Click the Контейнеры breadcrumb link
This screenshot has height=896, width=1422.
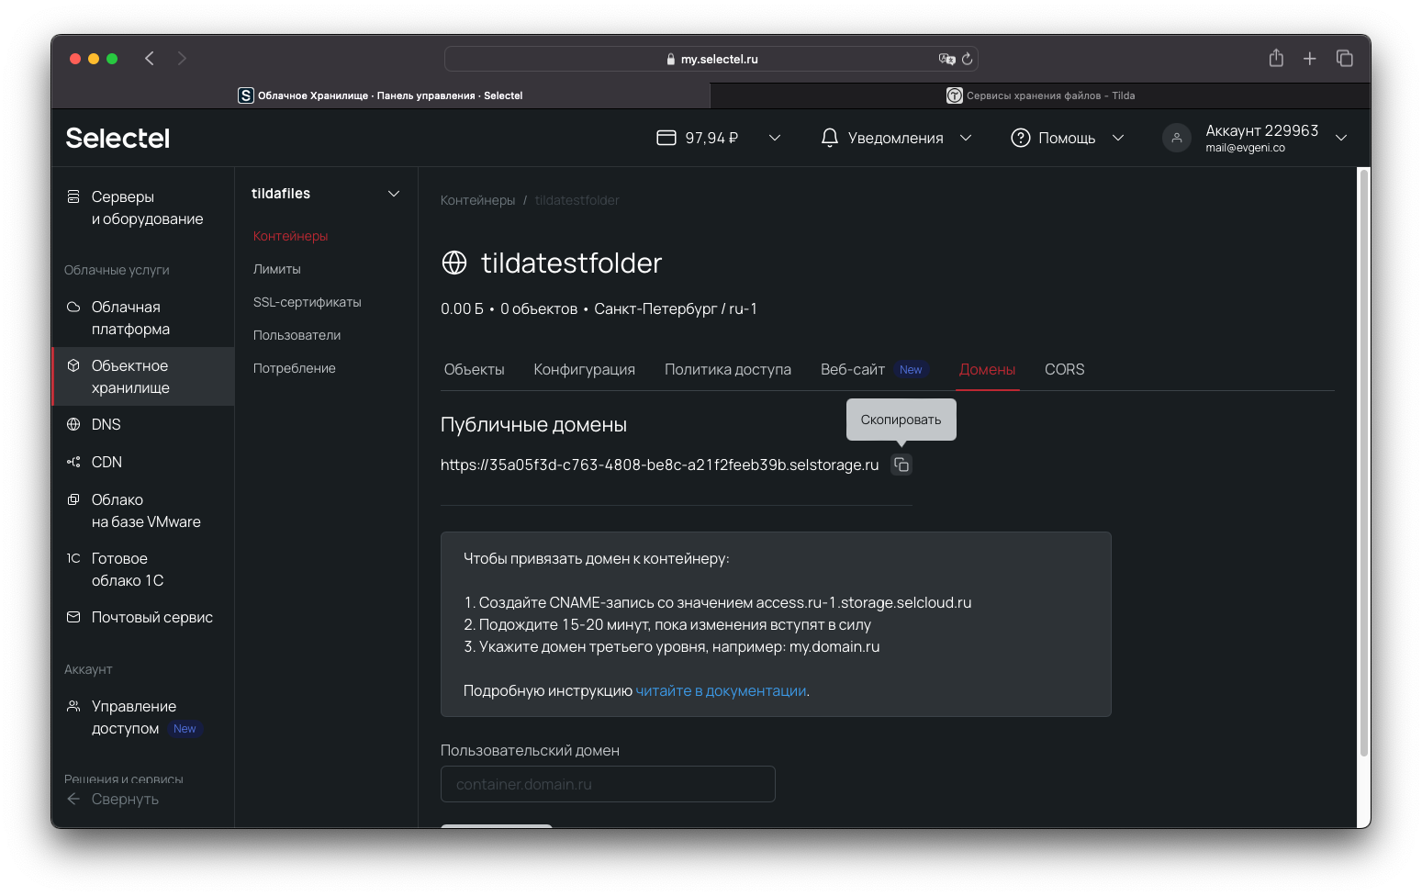tap(478, 200)
